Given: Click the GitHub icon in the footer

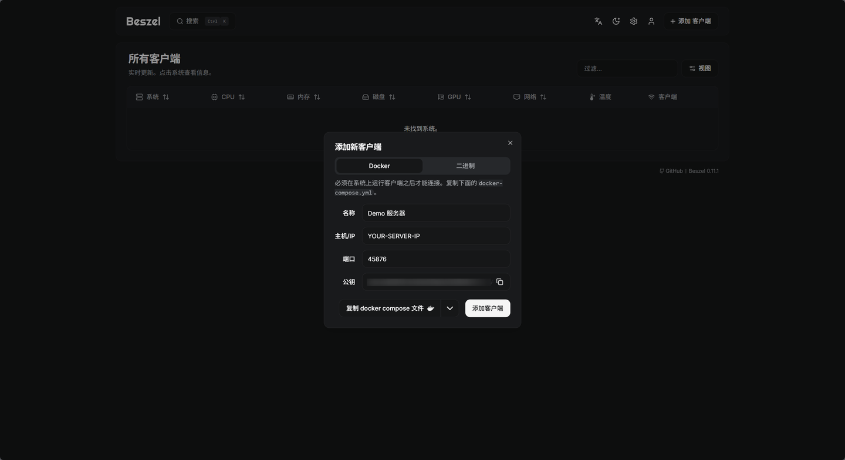Looking at the screenshot, I should click(x=663, y=171).
